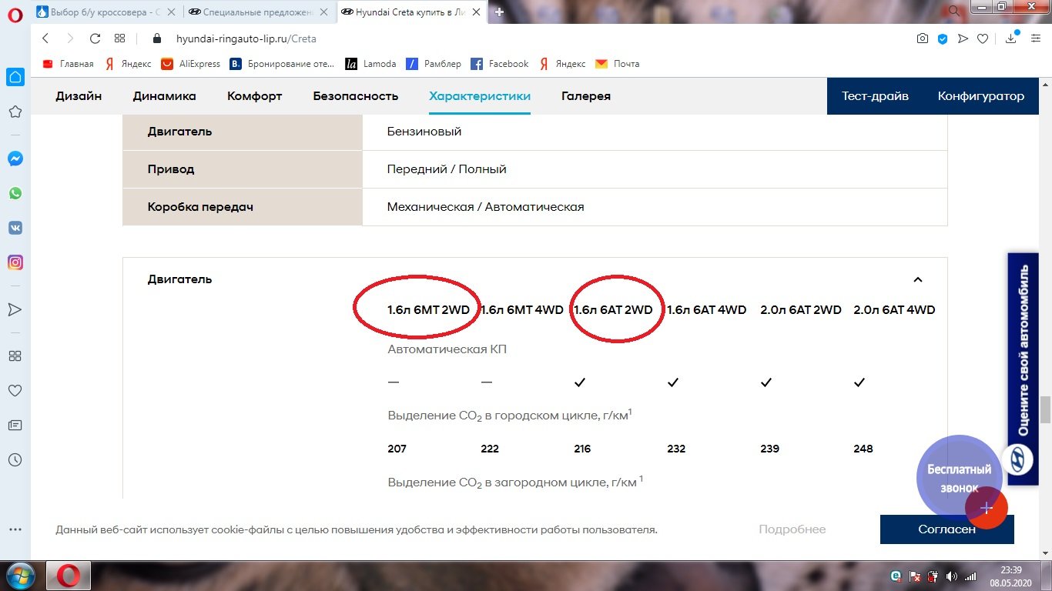Add page to bookmarks with heart icon
Image resolution: width=1052 pixels, height=591 pixels.
tap(983, 38)
